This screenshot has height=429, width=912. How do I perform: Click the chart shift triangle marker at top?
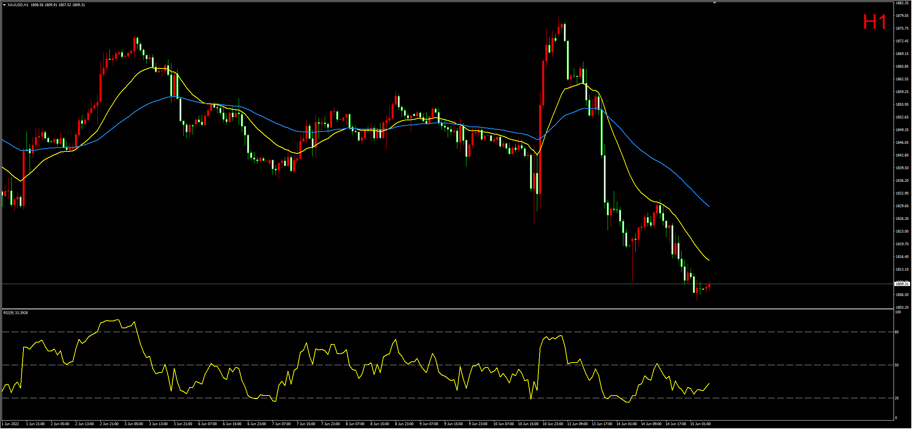point(714,3)
